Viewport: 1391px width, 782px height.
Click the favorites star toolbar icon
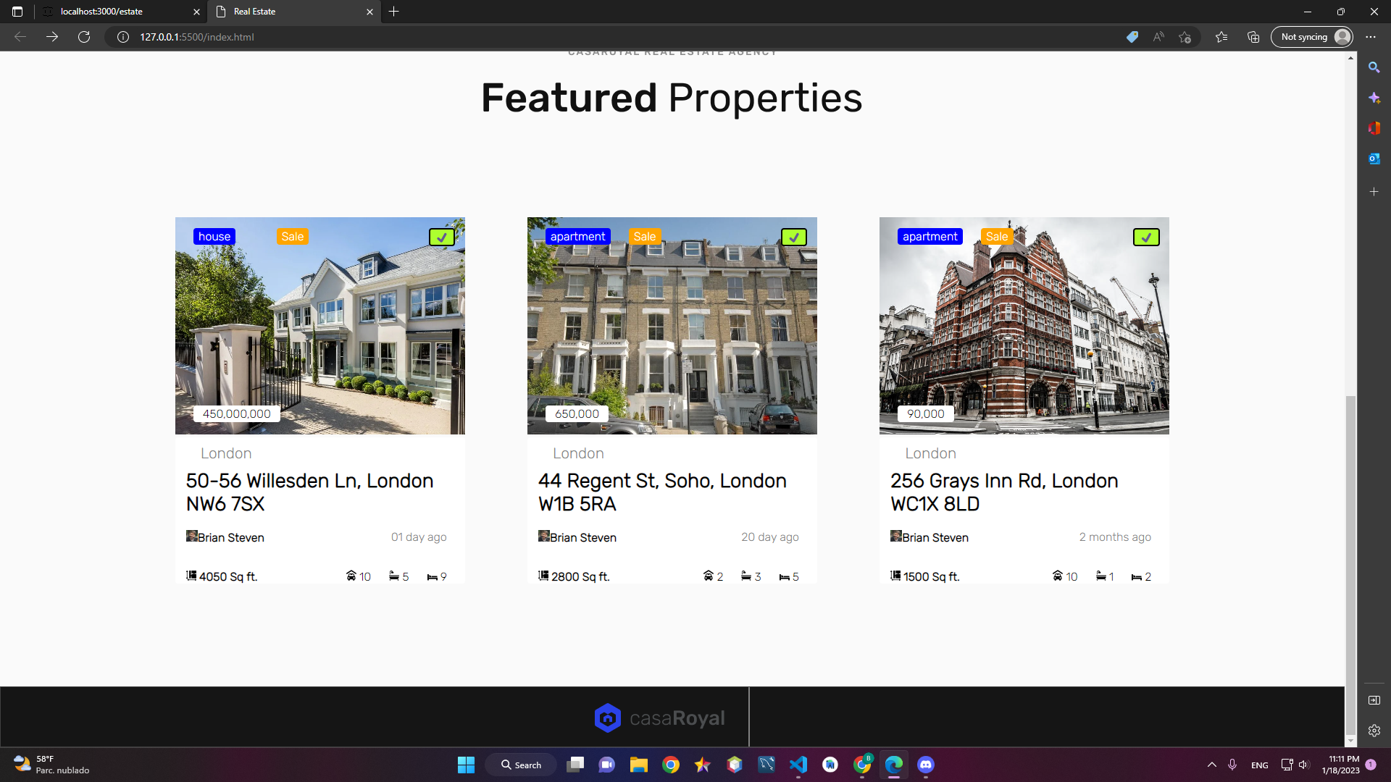pyautogui.click(x=1221, y=37)
